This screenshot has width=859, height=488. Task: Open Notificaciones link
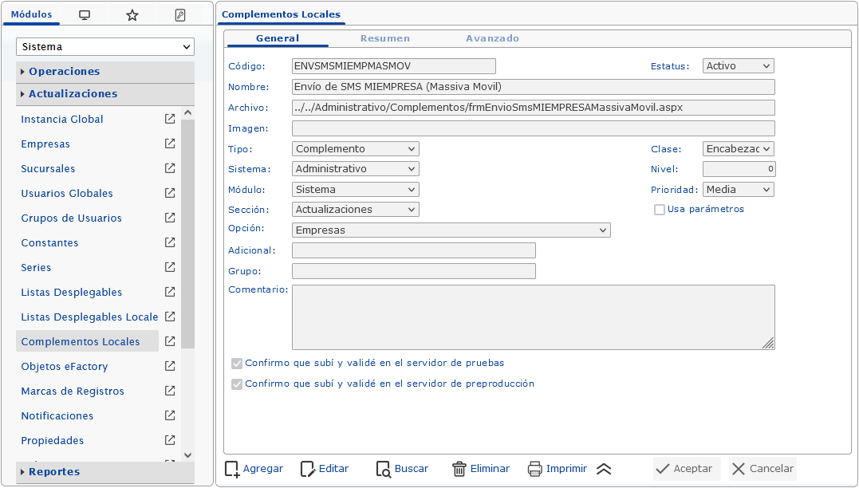(x=57, y=415)
